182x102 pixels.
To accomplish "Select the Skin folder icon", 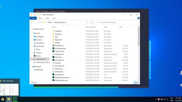I will (53, 37).
